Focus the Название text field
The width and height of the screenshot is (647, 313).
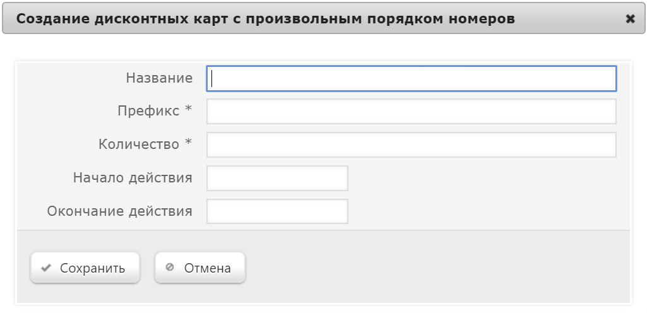click(411, 78)
